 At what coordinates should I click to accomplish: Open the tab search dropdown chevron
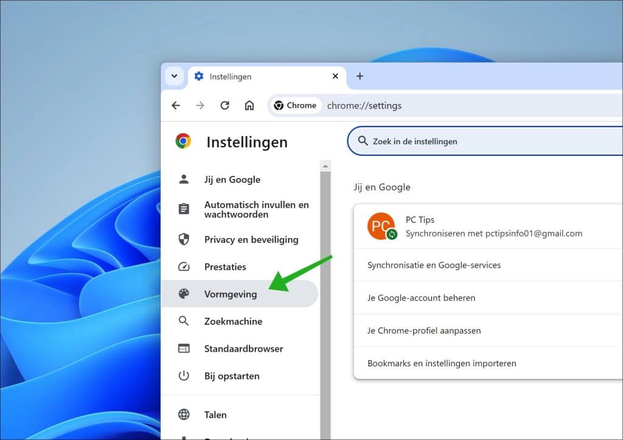(175, 76)
